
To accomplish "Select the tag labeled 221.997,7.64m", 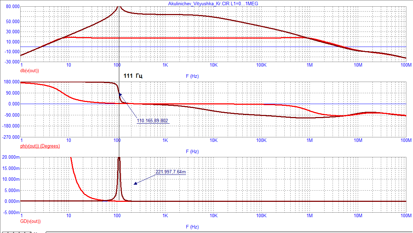I will [170, 172].
